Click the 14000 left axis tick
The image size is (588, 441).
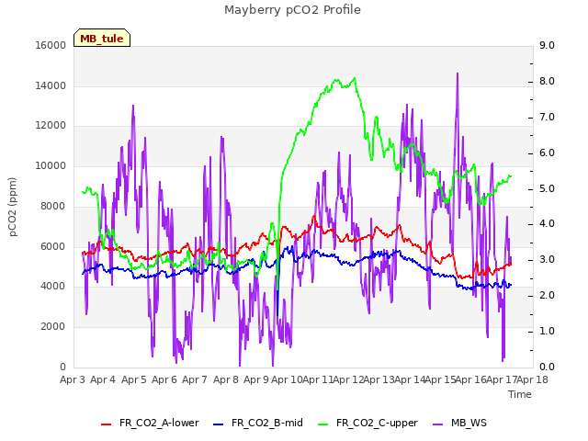point(51,85)
